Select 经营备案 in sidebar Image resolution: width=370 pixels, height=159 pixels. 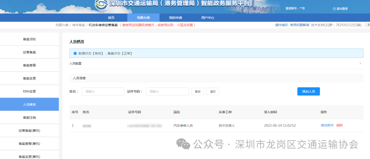coord(29,52)
